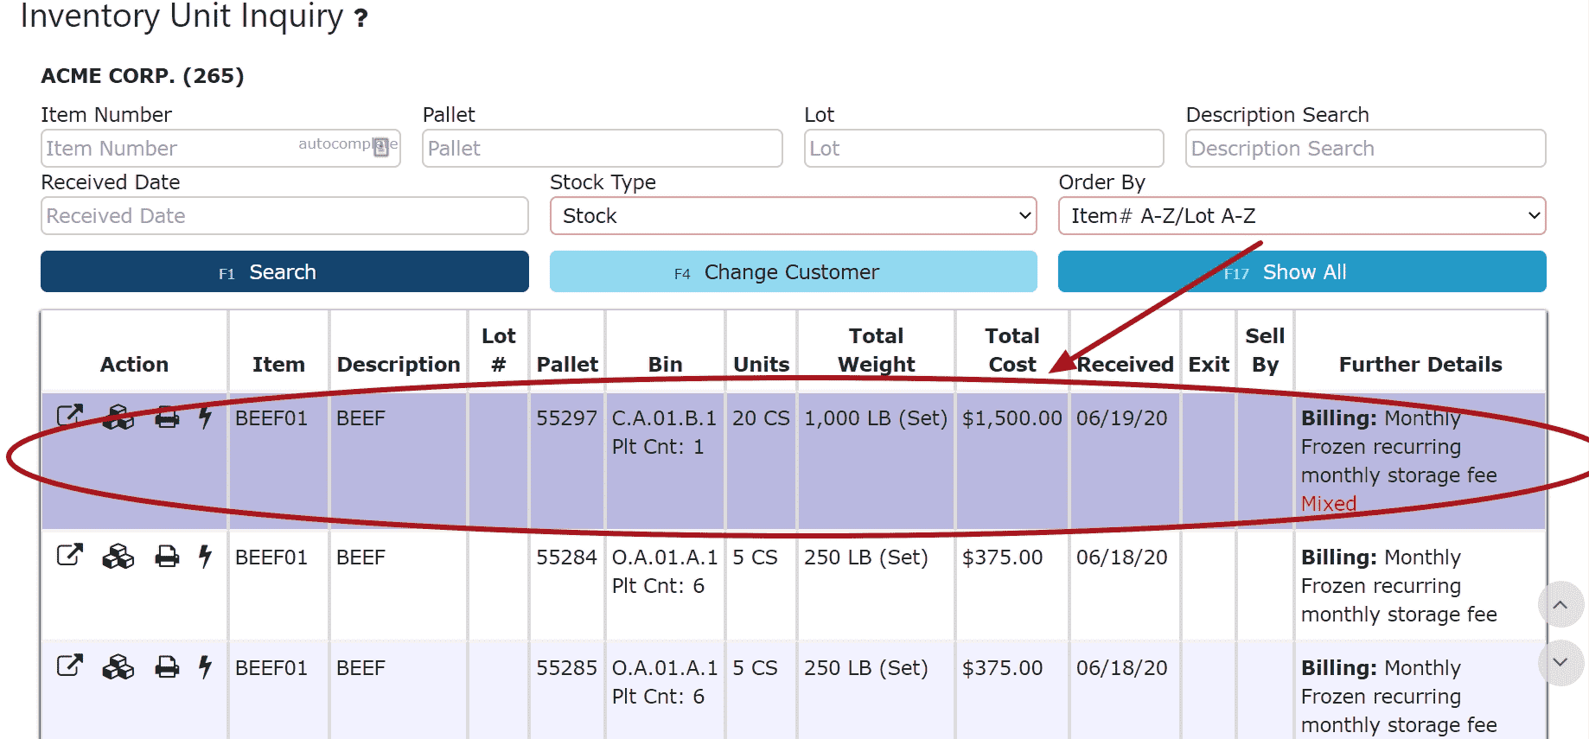Image resolution: width=1589 pixels, height=739 pixels.
Task: Click the Item column header
Action: coord(278,365)
